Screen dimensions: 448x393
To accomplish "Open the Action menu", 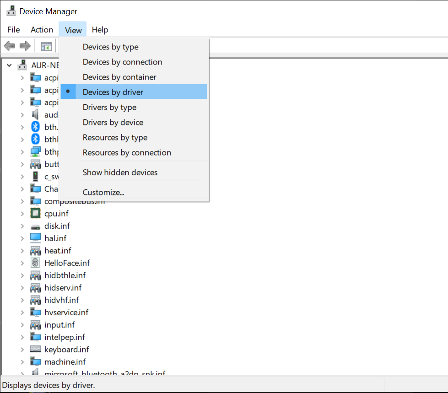I will tap(42, 30).
